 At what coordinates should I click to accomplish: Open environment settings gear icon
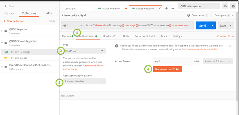(x=233, y=6)
